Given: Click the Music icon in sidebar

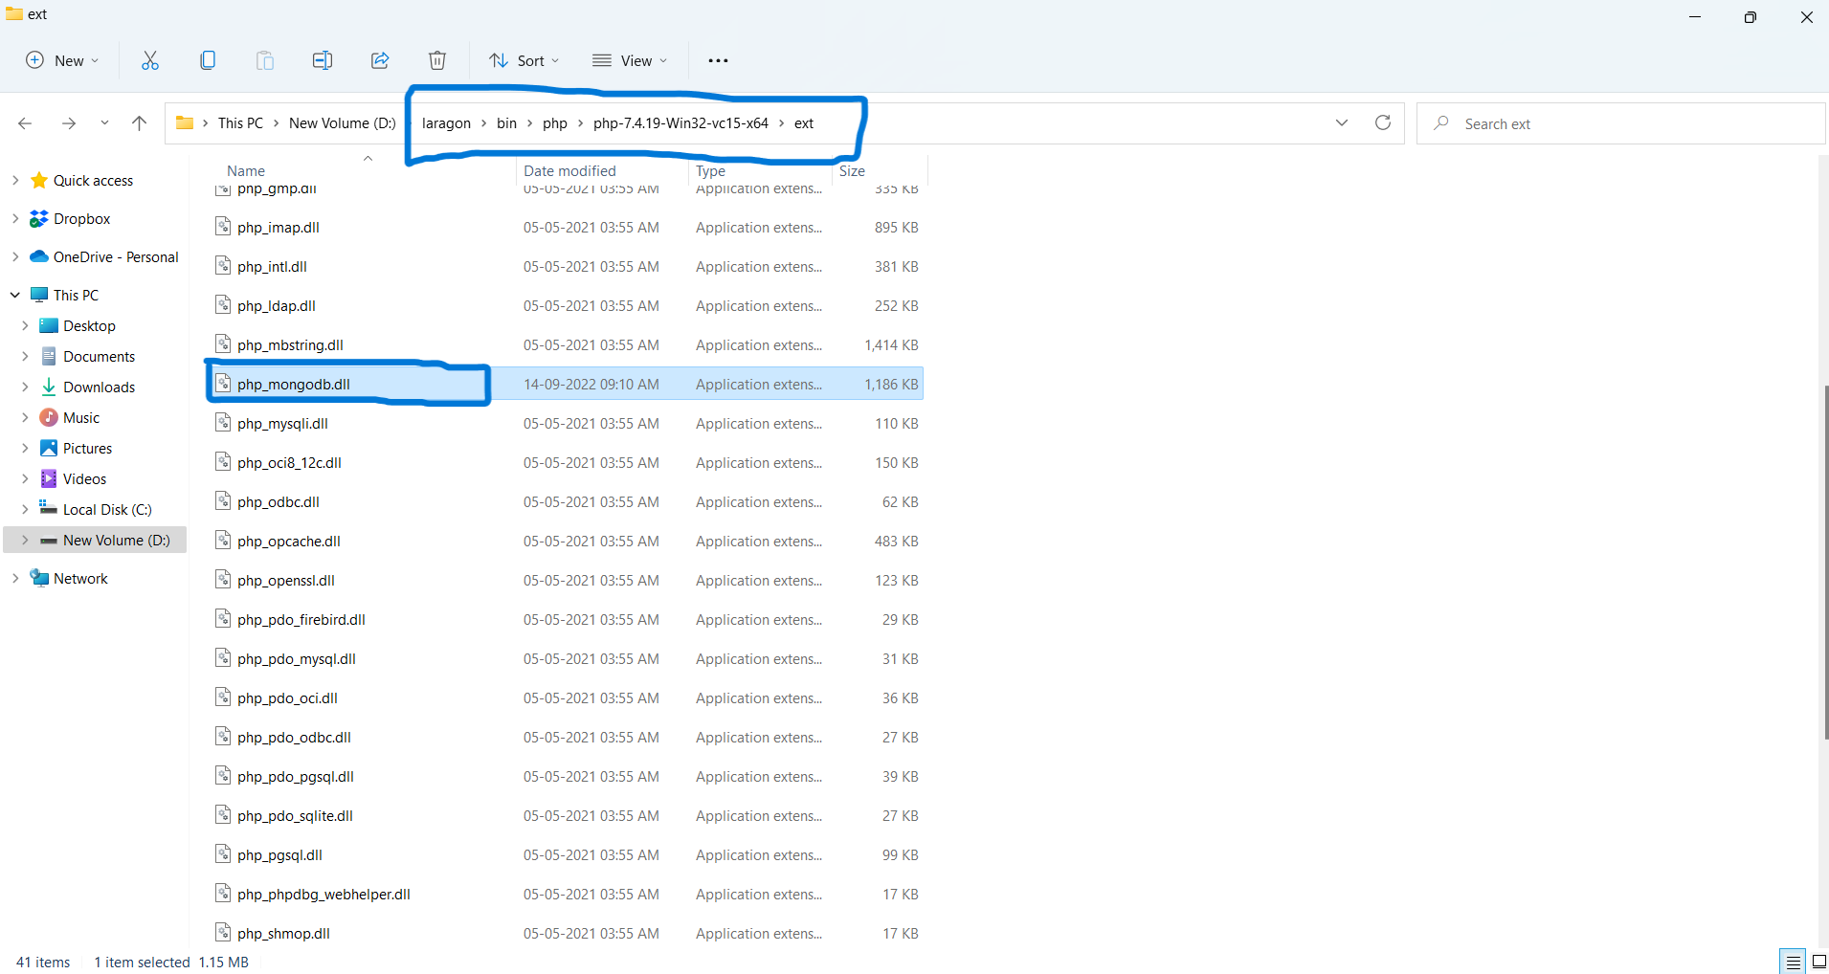Looking at the screenshot, I should pos(49,417).
